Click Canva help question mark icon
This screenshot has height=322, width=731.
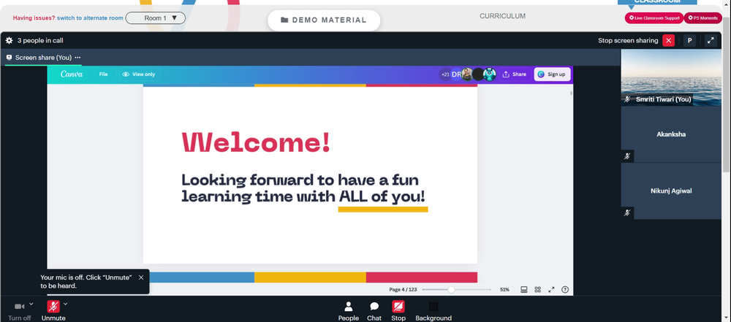click(x=565, y=289)
